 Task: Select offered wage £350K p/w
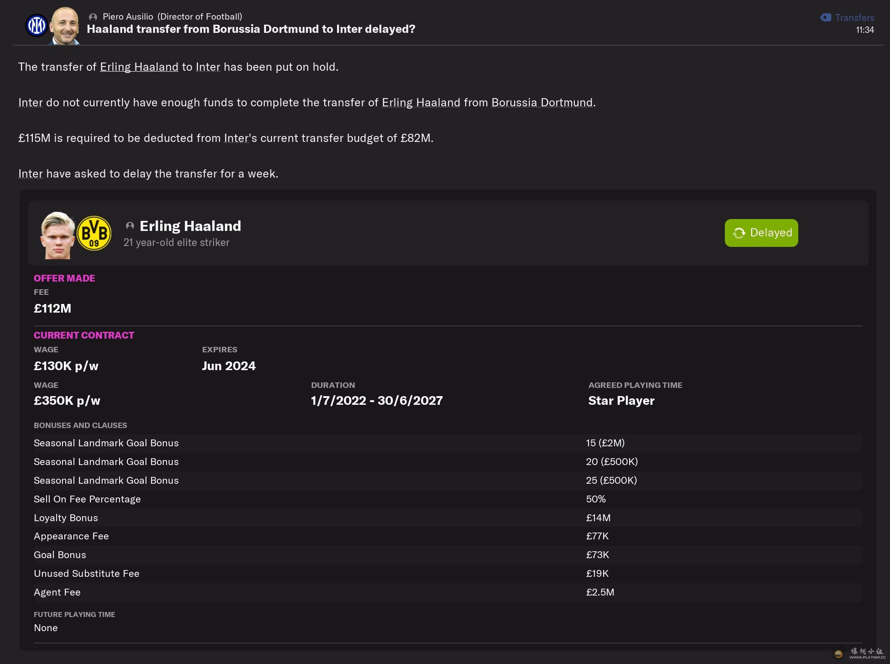(67, 401)
